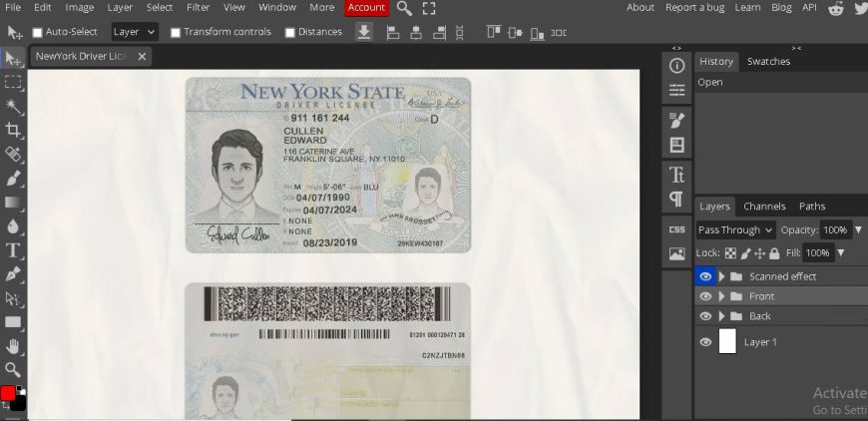Image resolution: width=868 pixels, height=421 pixels.
Task: Open the CSS panel icon
Action: [x=676, y=229]
